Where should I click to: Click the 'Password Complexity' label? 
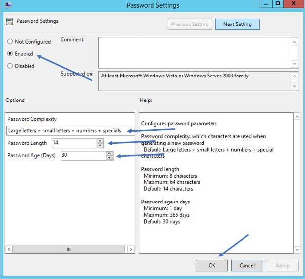click(32, 119)
